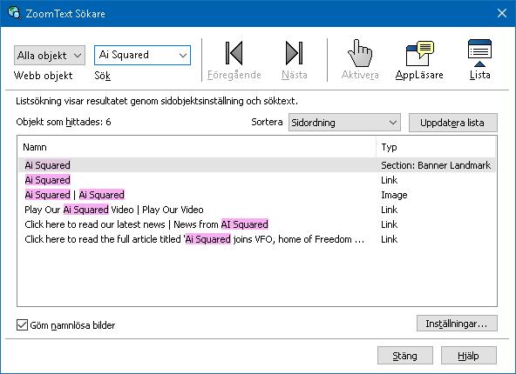Screen dimensions: 516x374
Task: Click the Hjälp button
Action: (x=469, y=356)
